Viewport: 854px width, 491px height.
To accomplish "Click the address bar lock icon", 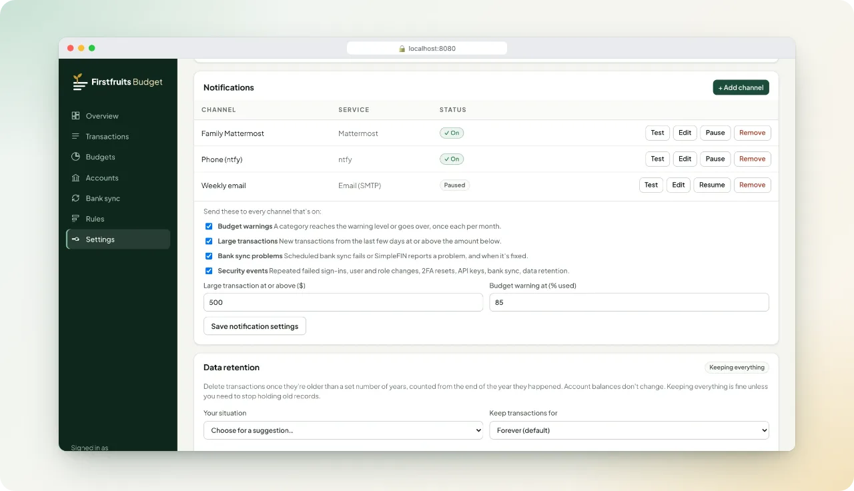I will point(402,49).
